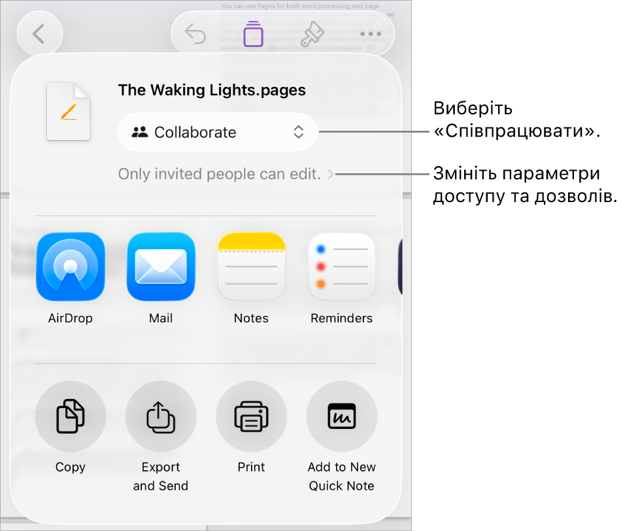
Task: Select The Waking Lights.pages title
Action: click(212, 90)
